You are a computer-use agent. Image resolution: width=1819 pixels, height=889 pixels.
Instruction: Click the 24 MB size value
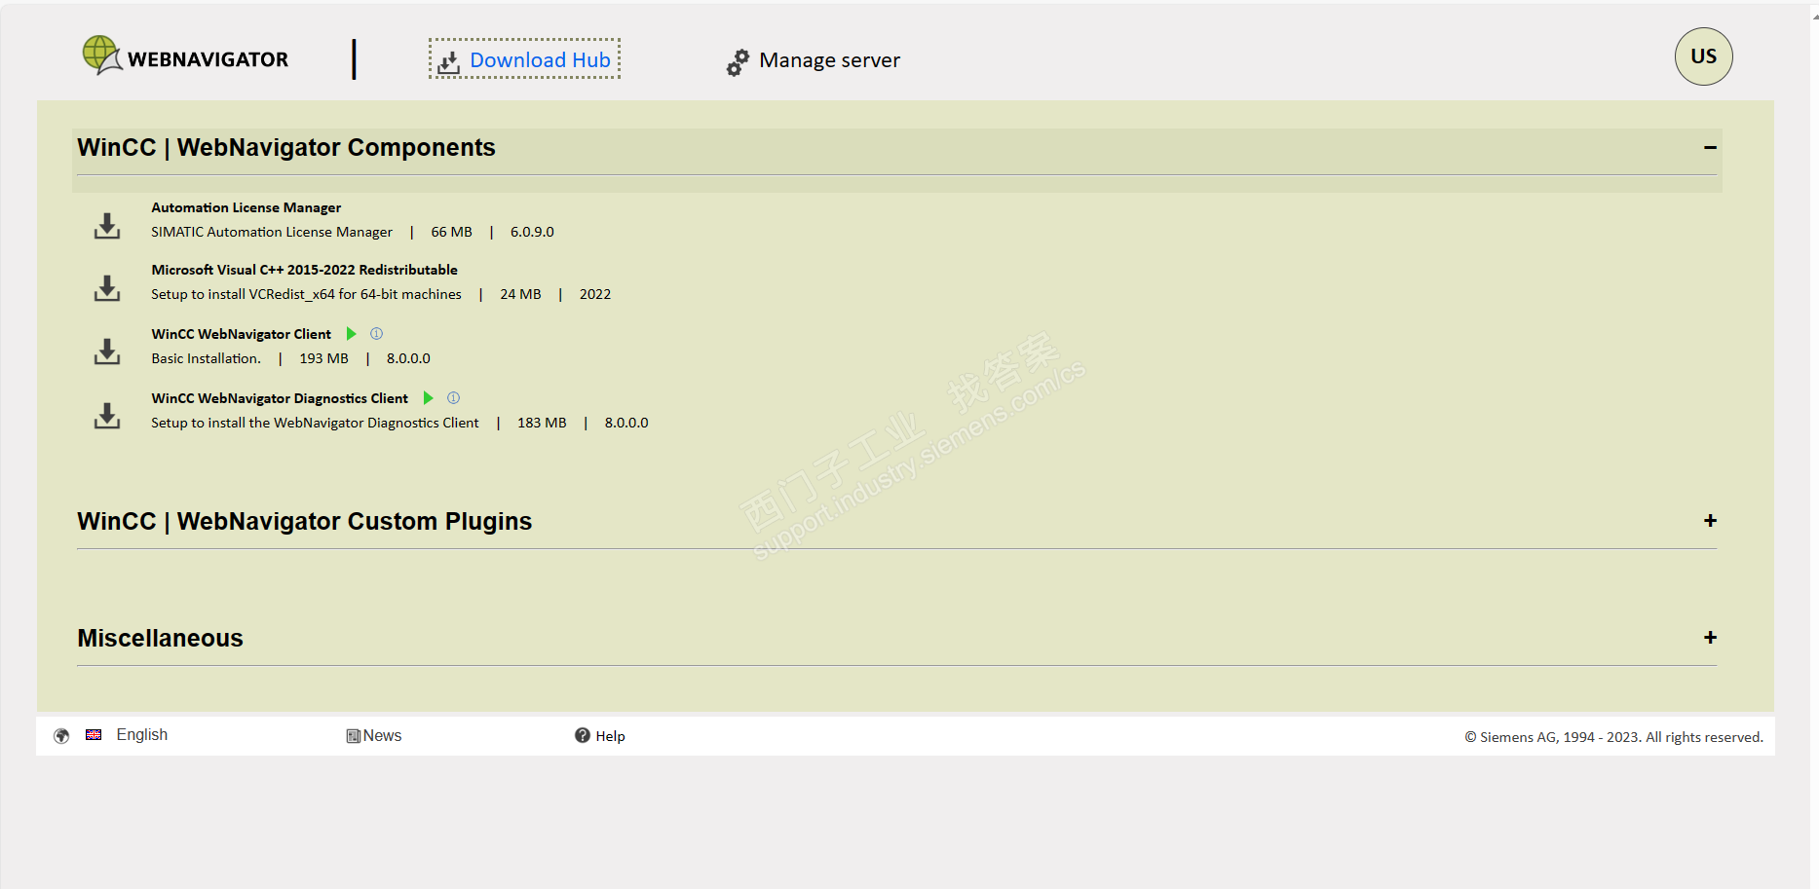coord(520,294)
